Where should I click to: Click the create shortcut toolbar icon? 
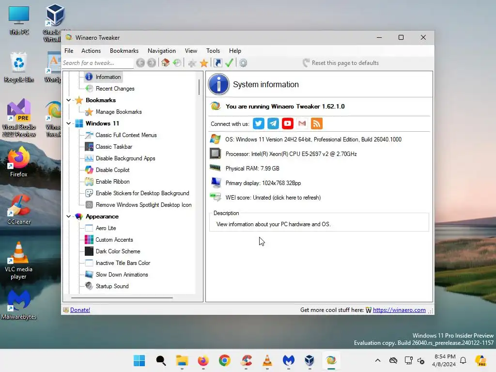pyautogui.click(x=218, y=63)
